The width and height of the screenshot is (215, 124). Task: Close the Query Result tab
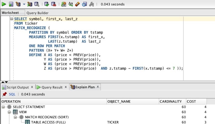[x=66, y=87]
